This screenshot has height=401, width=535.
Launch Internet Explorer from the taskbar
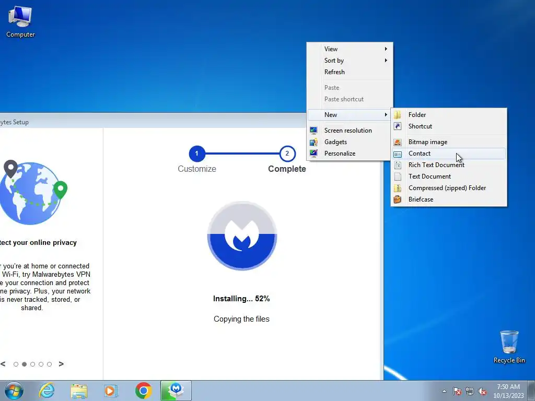point(46,391)
